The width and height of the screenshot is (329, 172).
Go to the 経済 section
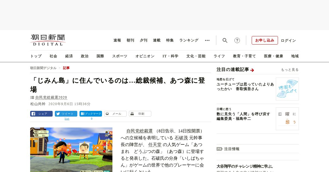pyautogui.click(x=69, y=56)
